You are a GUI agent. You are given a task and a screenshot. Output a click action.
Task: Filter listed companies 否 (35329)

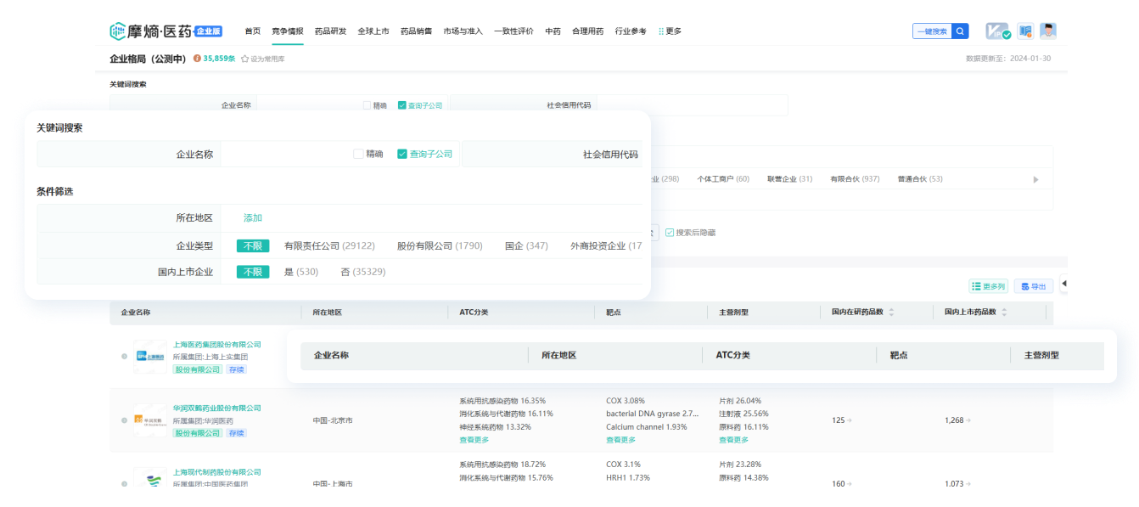pyautogui.click(x=363, y=272)
